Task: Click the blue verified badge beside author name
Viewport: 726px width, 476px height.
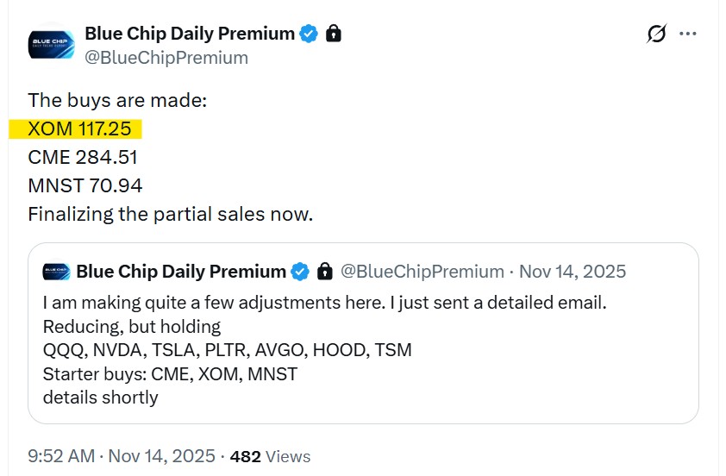Action: pos(309,34)
